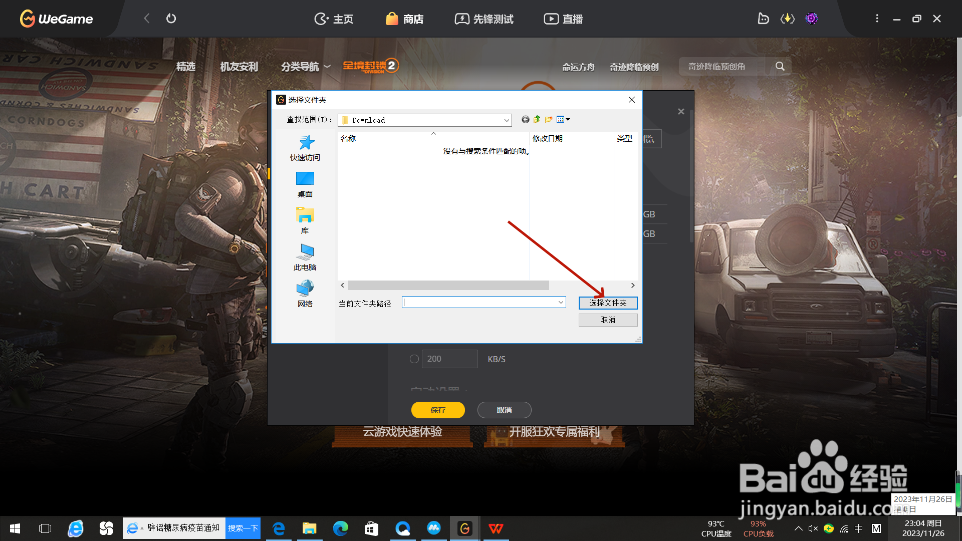Select 网络 in the sidebar

tap(305, 294)
